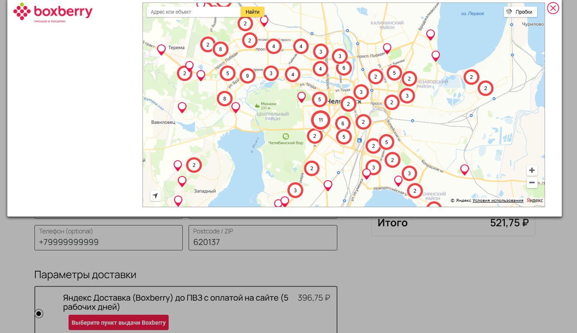Toggle the Пробки traffic layer
The height and width of the screenshot is (333, 577).
click(520, 12)
